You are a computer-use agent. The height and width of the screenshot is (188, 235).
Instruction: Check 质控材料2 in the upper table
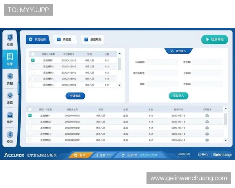(33, 67)
